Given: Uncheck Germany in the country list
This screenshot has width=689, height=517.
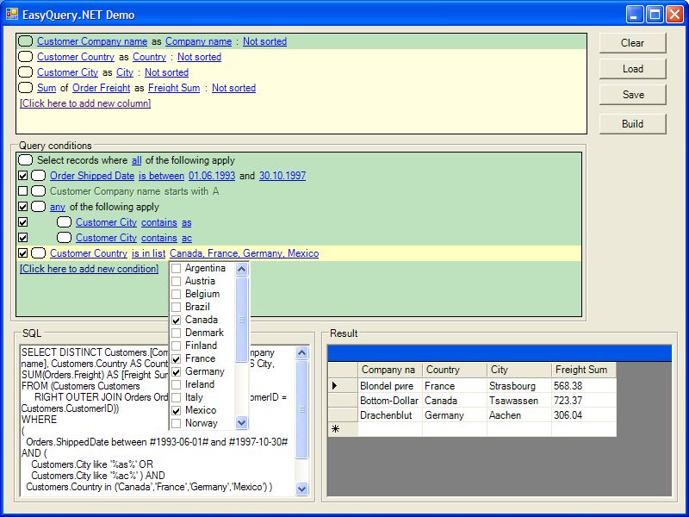Looking at the screenshot, I should click(x=176, y=371).
